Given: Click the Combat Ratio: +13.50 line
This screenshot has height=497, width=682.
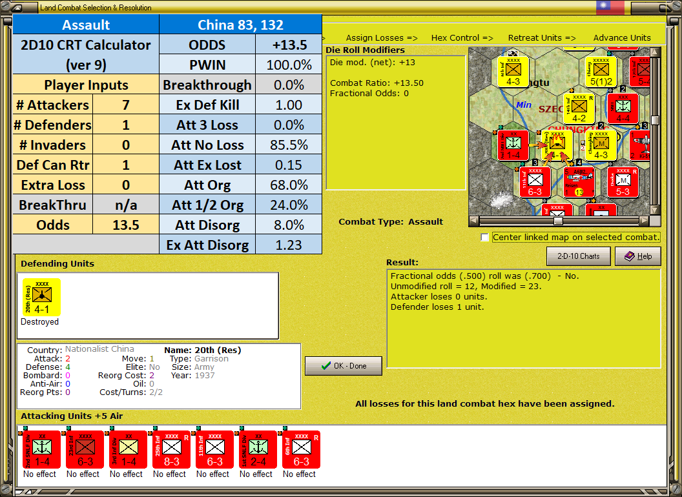Looking at the screenshot, I should point(377,83).
